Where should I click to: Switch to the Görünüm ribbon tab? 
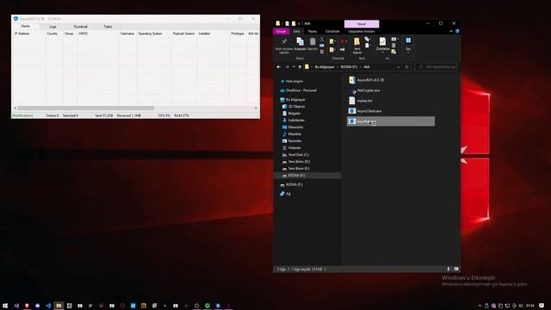[332, 31]
